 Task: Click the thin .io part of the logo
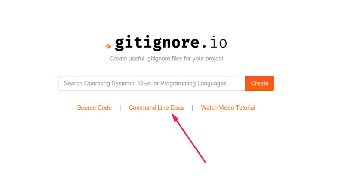(217, 42)
